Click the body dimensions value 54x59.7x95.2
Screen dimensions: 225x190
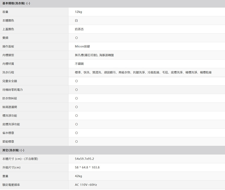pyautogui.click(x=86, y=159)
